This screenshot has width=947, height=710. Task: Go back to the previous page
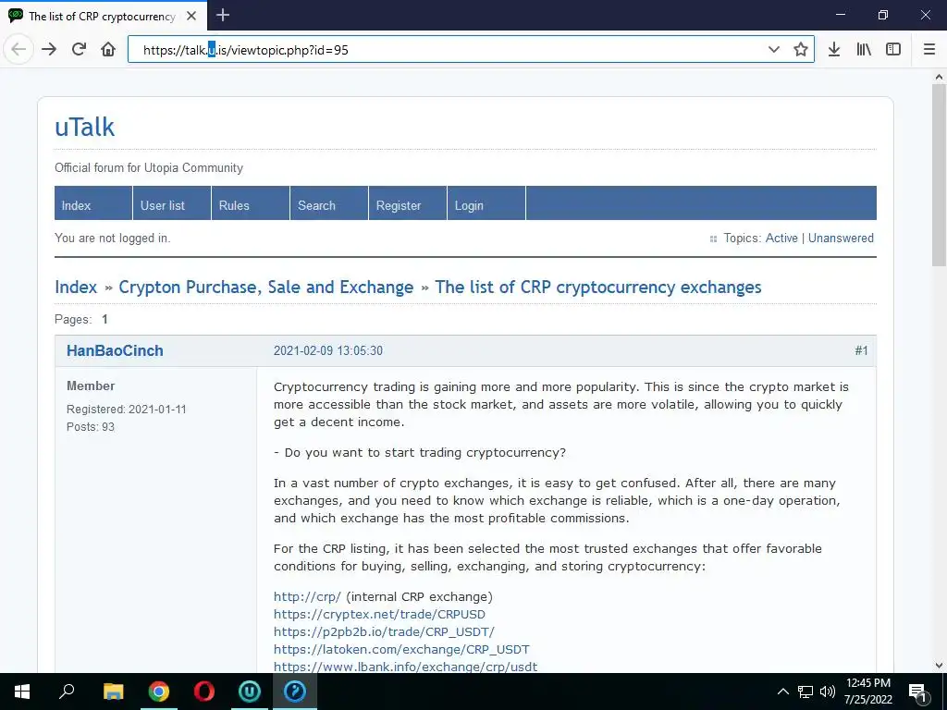click(x=18, y=50)
